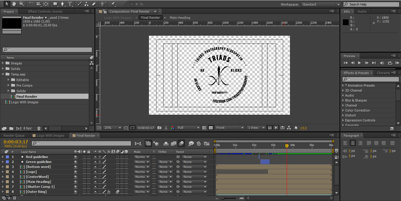The width and height of the screenshot is (401, 201).
Task: Select the Zoom magnifier tool
Action: 21,4
